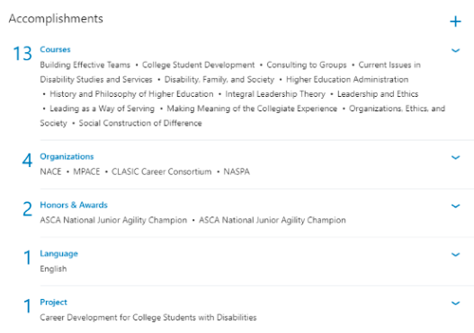
Task: Select the English language entry
Action: coord(53,268)
